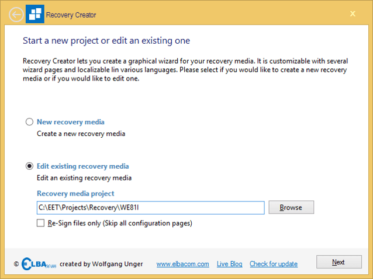Click the Elbacom logo in the footer
373x279 pixels.
(39, 264)
